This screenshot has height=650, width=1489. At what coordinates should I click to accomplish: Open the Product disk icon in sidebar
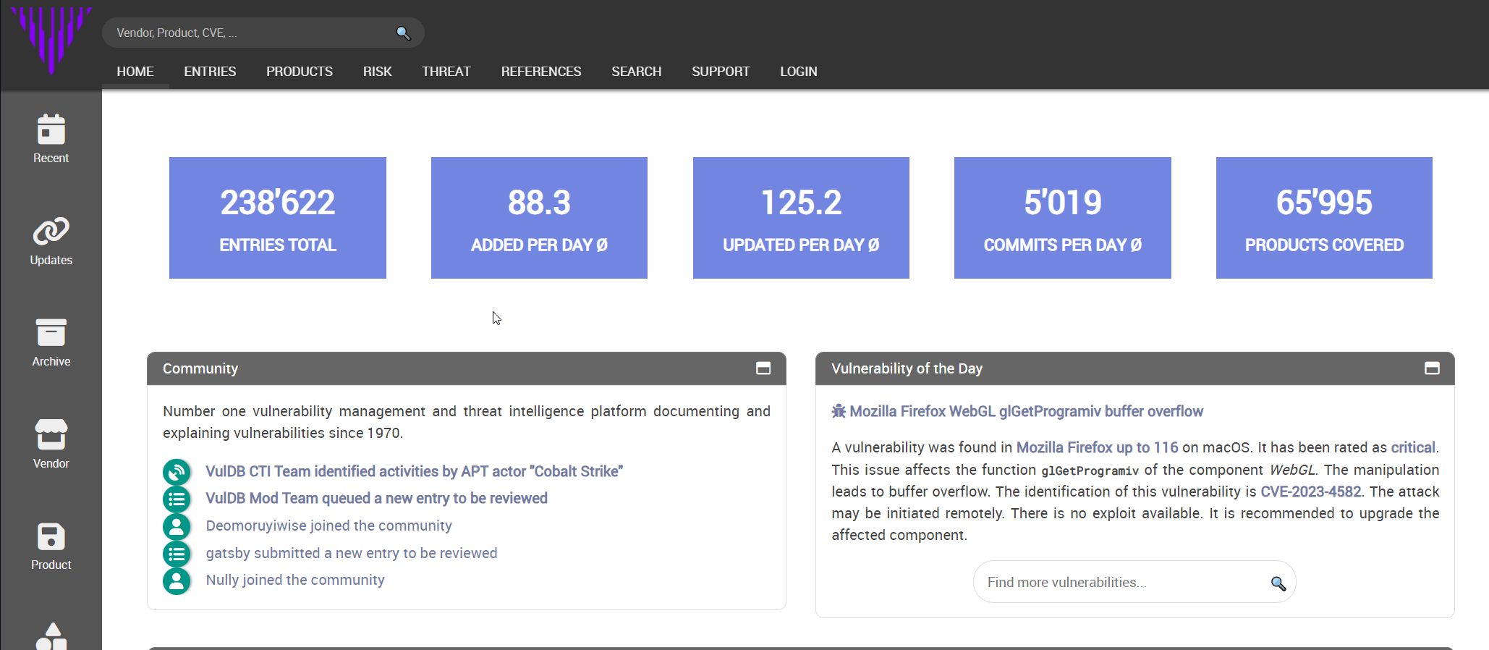(x=51, y=537)
